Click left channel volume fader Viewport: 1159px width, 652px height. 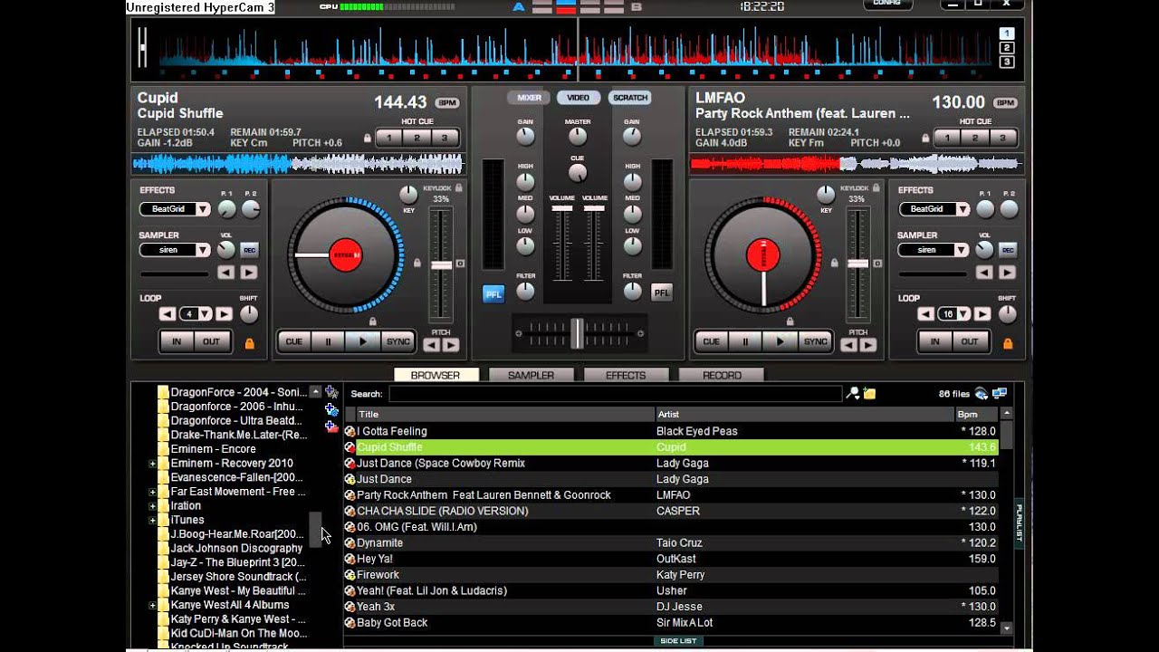pos(562,209)
